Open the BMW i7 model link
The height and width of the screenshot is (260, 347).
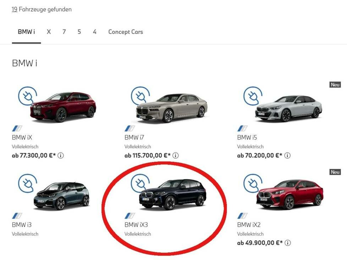[134, 137]
